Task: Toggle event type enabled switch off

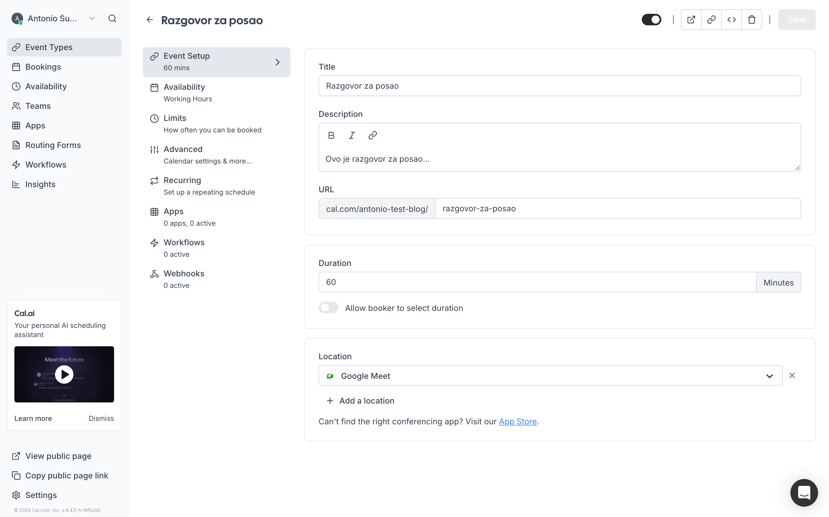Action: point(651,20)
